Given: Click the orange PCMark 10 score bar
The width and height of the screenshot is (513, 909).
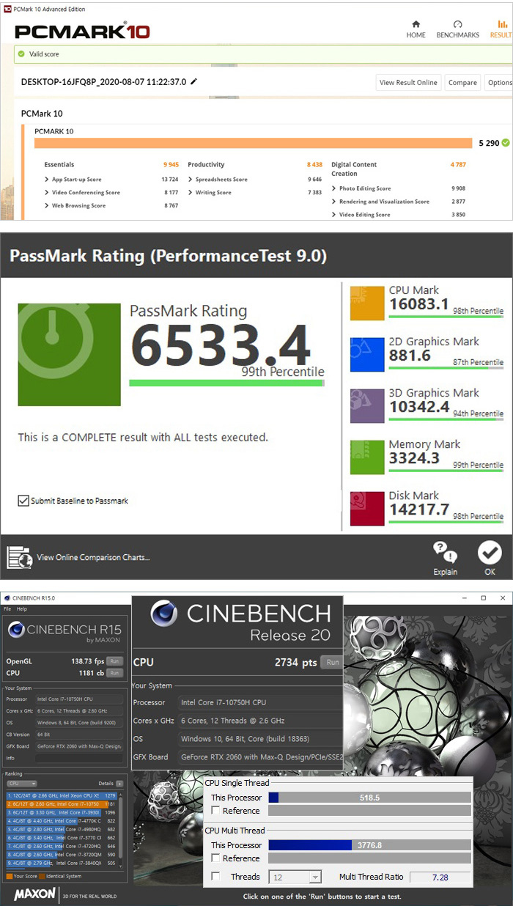Looking at the screenshot, I should (x=254, y=143).
